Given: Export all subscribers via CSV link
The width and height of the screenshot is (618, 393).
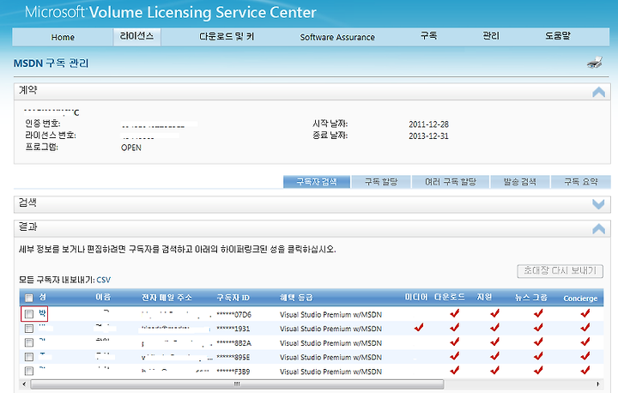Looking at the screenshot, I should pyautogui.click(x=104, y=280).
